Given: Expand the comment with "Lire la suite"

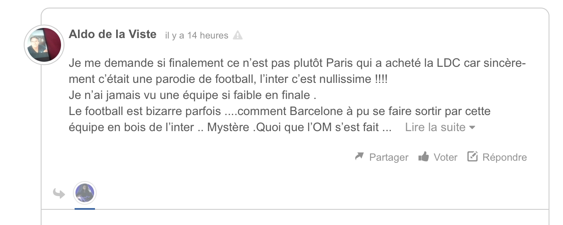Looking at the screenshot, I should (435, 127).
